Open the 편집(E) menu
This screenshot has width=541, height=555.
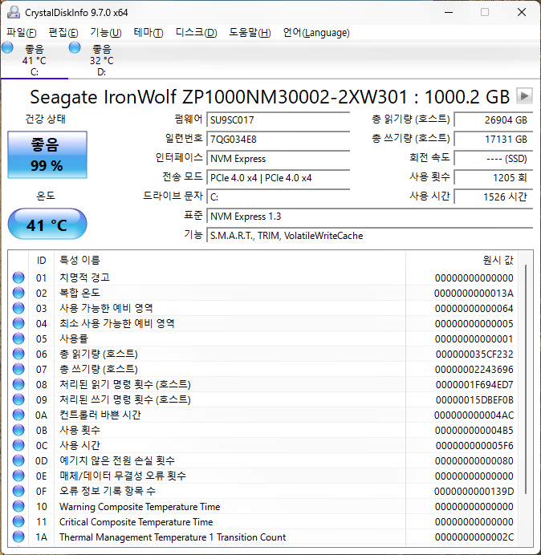(63, 33)
